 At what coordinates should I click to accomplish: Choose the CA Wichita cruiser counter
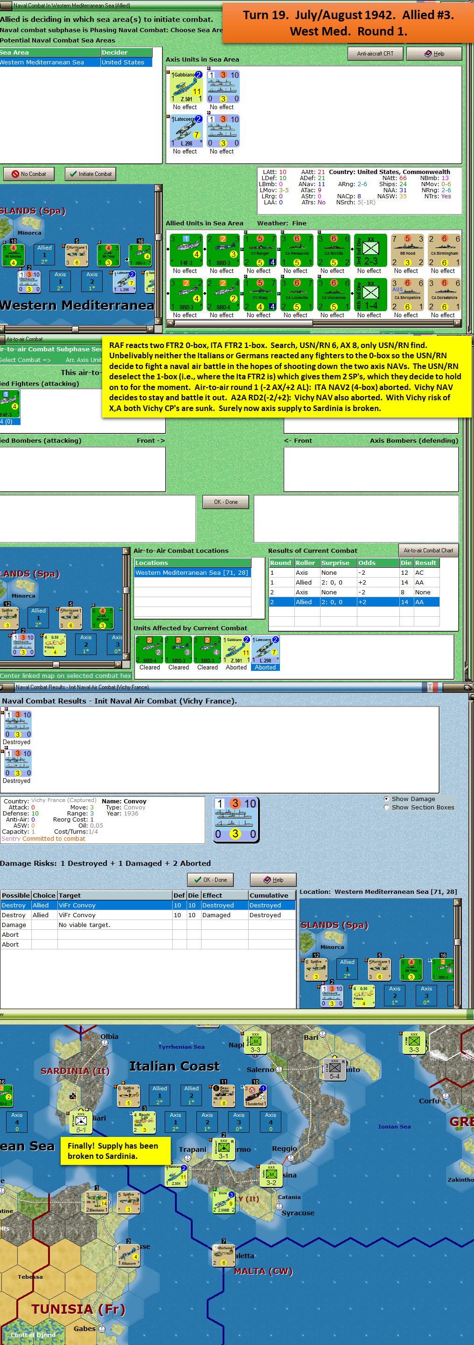334,251
